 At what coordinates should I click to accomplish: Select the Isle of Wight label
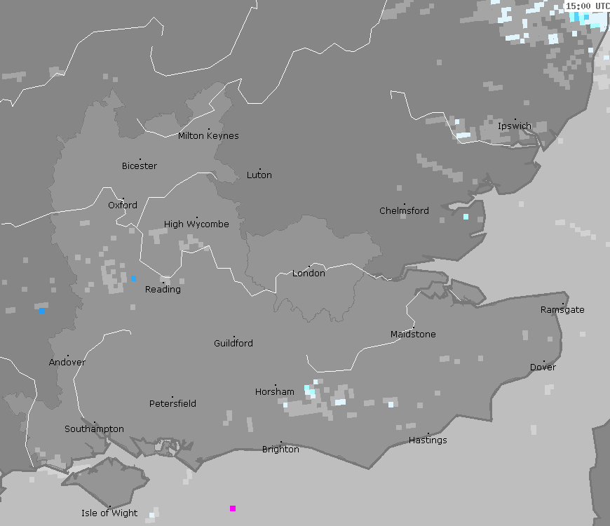(109, 513)
